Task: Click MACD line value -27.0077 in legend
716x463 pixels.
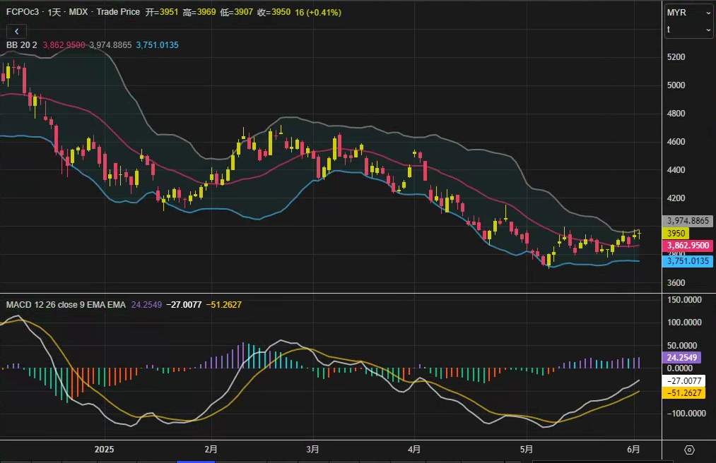Action: [x=184, y=304]
